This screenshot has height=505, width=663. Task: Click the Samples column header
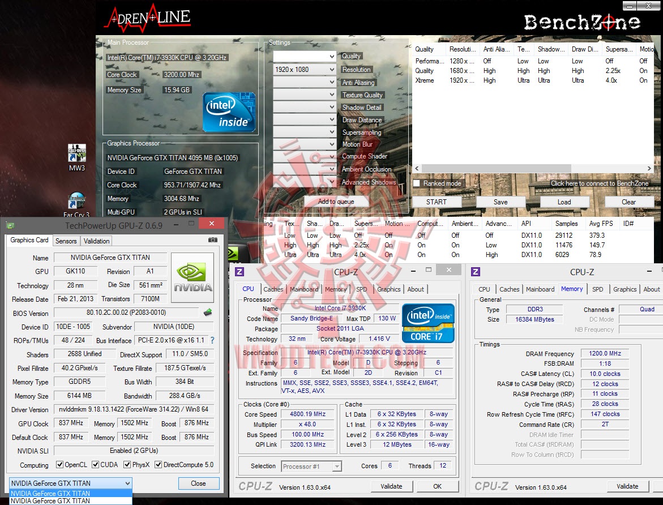pos(567,223)
